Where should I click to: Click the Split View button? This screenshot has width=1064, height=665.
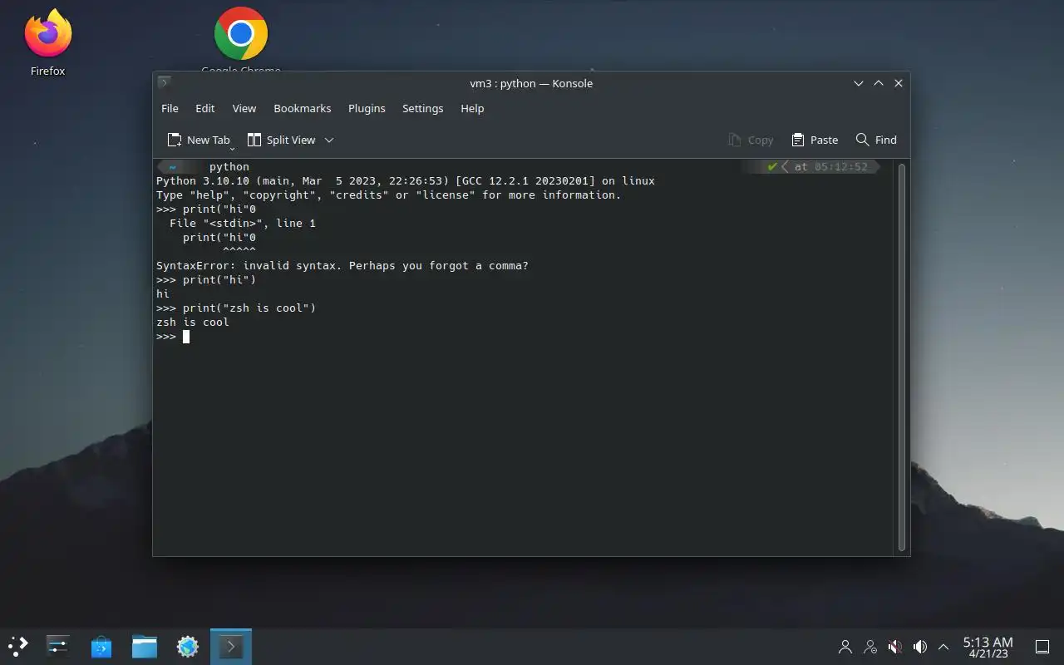click(x=282, y=140)
